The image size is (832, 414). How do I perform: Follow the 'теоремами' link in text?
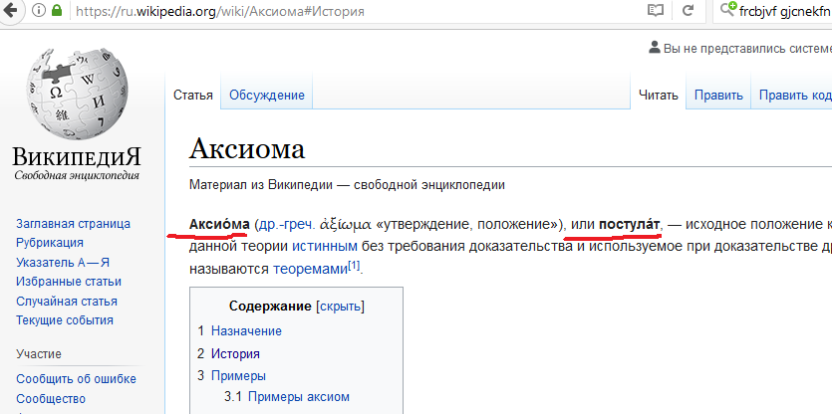(310, 269)
